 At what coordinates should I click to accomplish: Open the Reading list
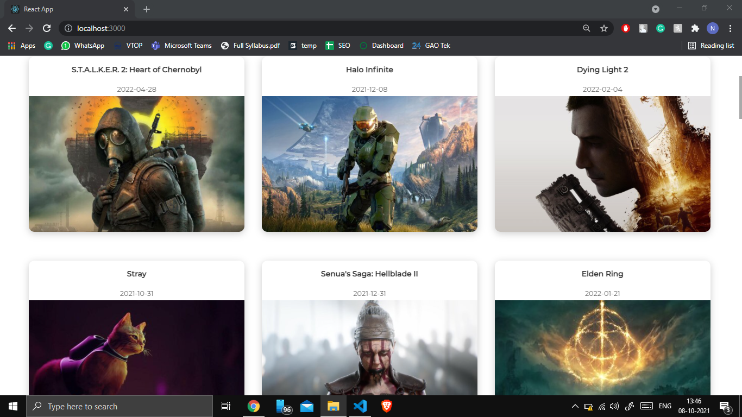(x=711, y=46)
